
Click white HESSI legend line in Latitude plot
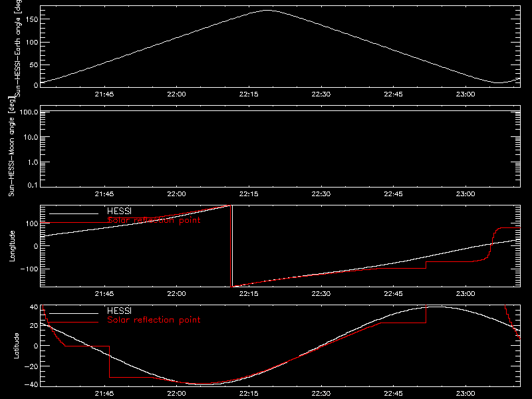74,313
